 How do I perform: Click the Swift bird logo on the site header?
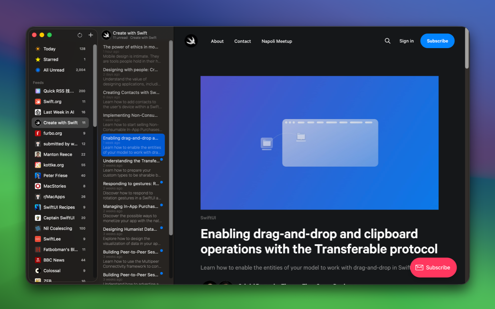click(x=191, y=41)
